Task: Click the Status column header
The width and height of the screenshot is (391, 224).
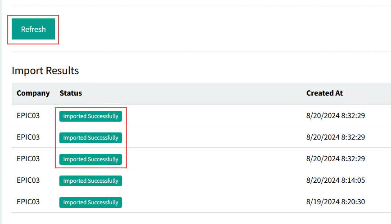Action: pyautogui.click(x=71, y=93)
